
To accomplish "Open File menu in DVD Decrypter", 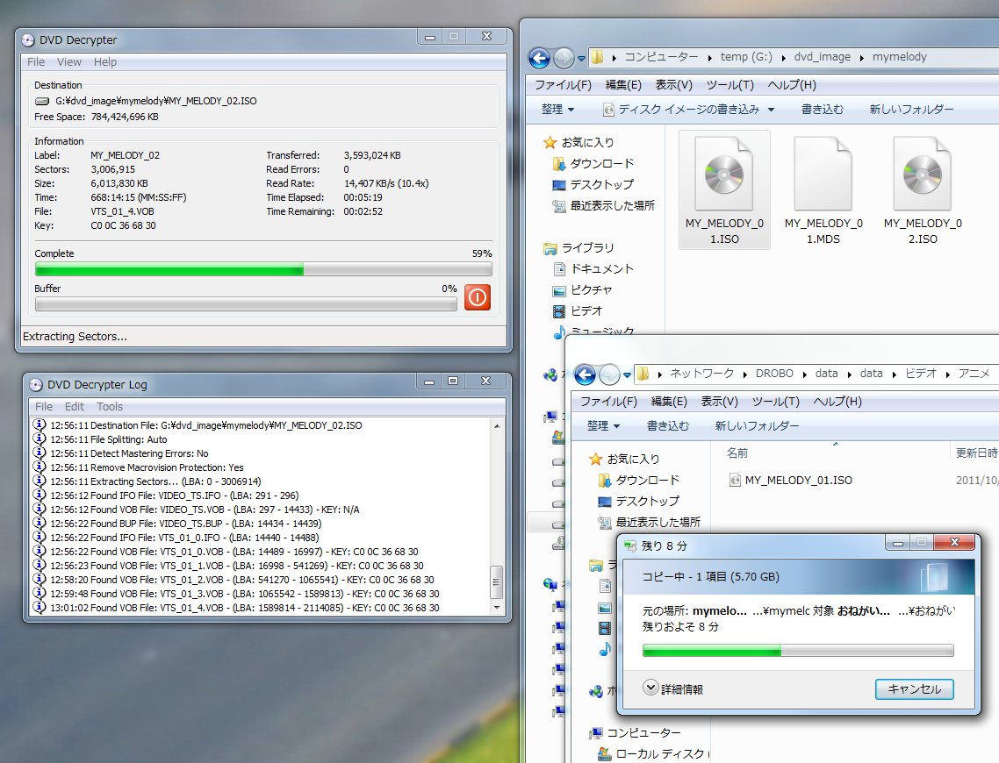I will click(x=36, y=61).
